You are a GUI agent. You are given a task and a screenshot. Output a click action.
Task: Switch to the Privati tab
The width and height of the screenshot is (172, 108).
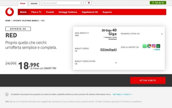click(x=23, y=3)
